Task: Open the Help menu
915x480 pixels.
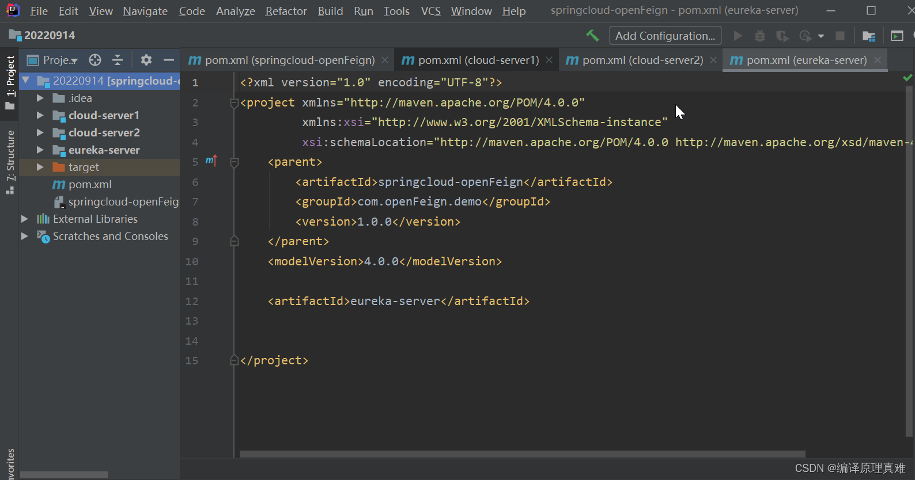Action: [514, 11]
